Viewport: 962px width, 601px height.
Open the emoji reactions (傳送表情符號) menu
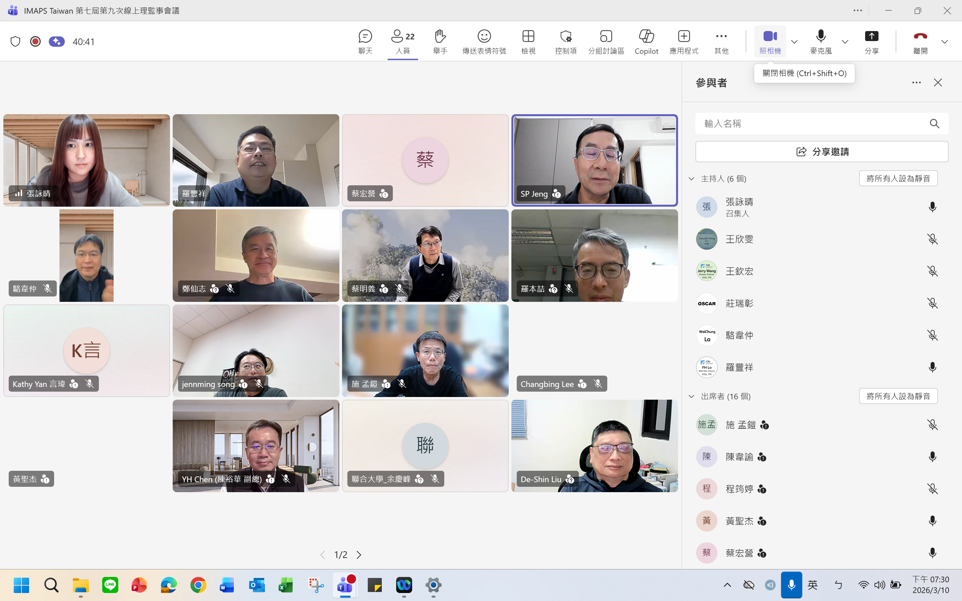tap(484, 41)
